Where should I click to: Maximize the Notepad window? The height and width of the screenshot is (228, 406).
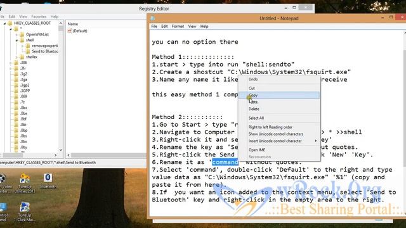click(391, 17)
